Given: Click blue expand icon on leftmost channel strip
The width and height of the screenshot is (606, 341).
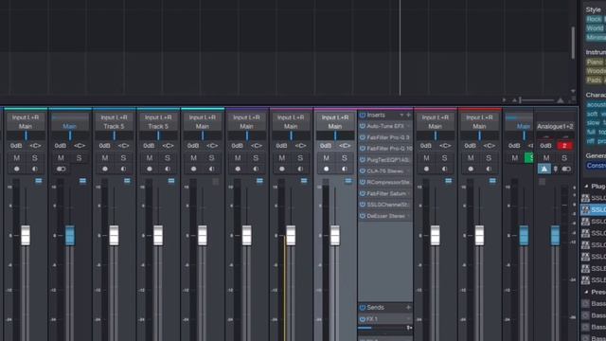Looking at the screenshot, I should click(x=39, y=181).
